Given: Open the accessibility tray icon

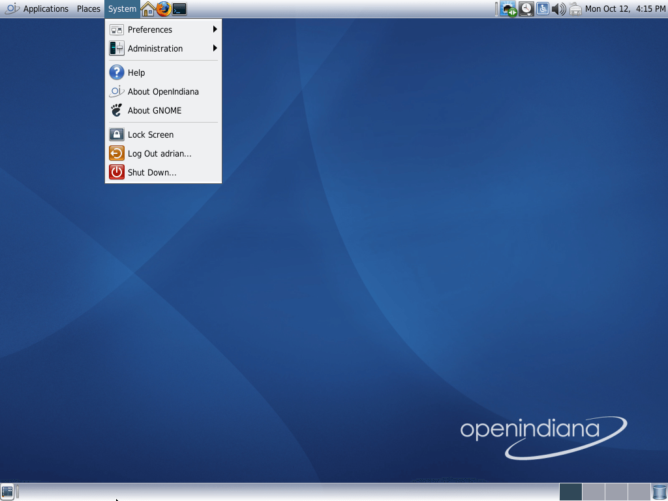Looking at the screenshot, I should [x=543, y=9].
